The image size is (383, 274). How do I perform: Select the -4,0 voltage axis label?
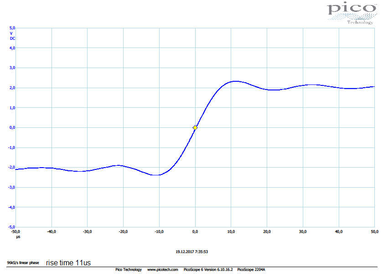[12, 207]
